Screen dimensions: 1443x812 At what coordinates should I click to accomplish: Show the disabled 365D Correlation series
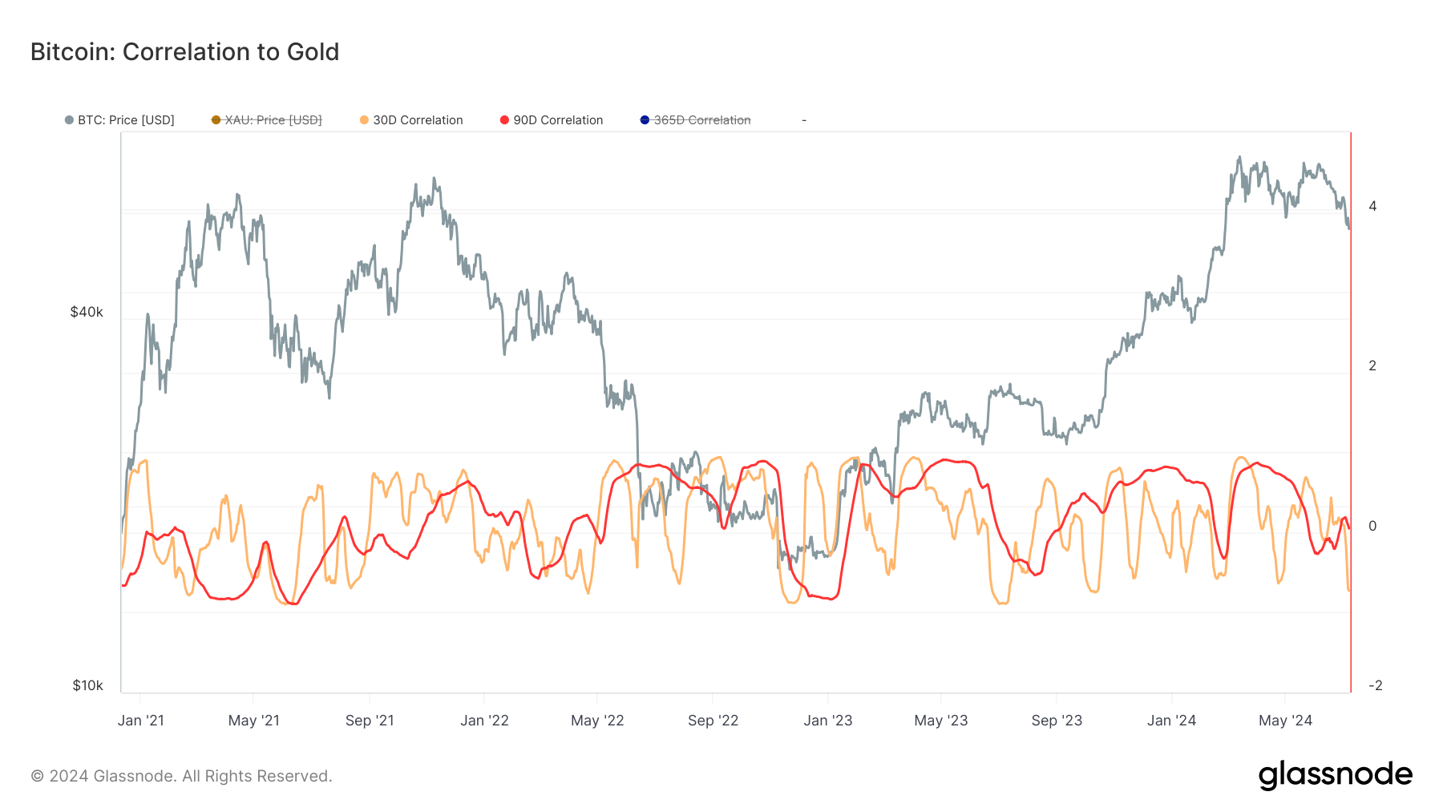[701, 120]
